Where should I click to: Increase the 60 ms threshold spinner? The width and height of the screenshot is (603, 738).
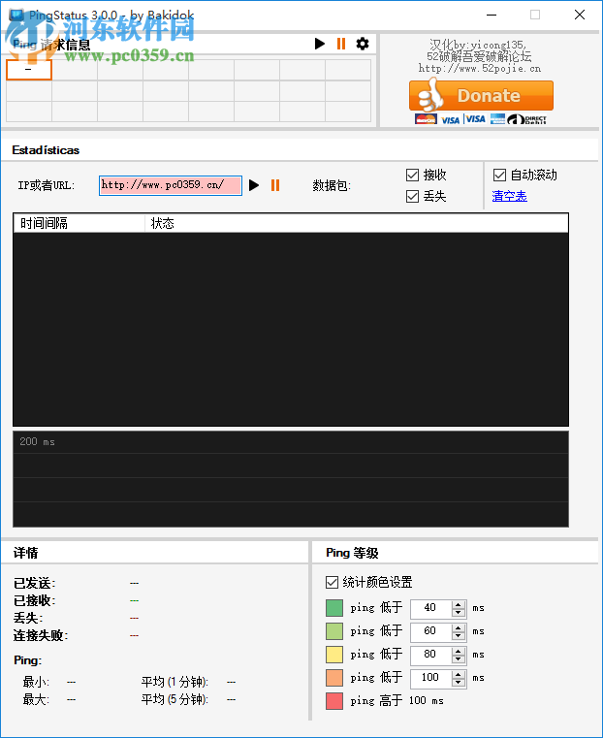(459, 627)
